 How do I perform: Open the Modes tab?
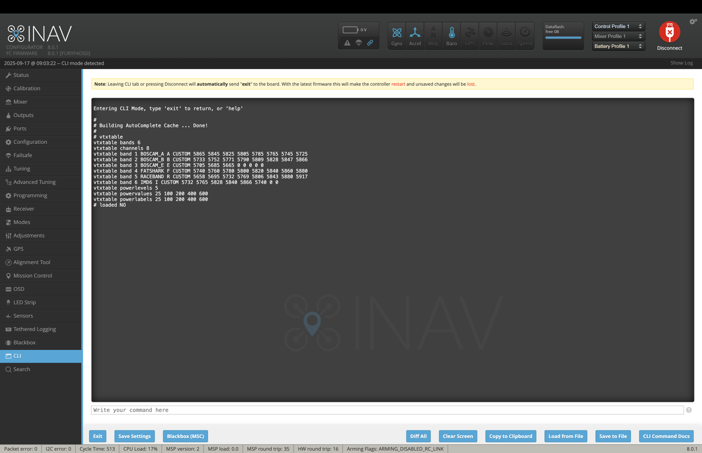[41, 222]
